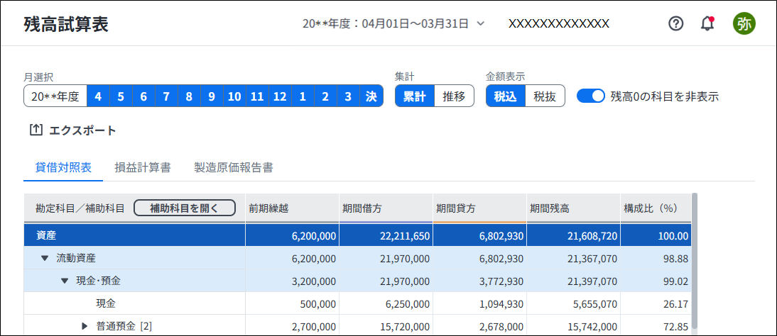The width and height of the screenshot is (777, 336).
Task: Click the 補助科目を開く button
Action: (x=184, y=208)
